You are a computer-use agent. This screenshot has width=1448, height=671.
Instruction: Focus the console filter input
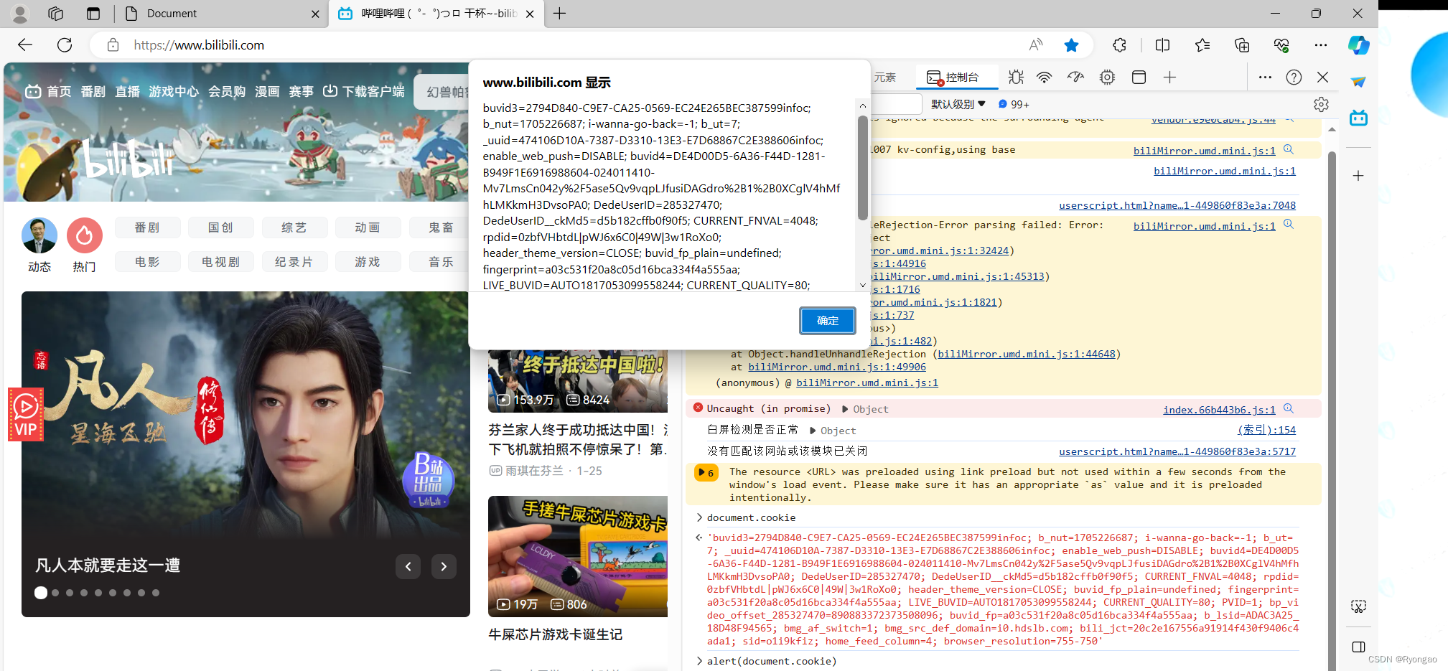coord(896,104)
